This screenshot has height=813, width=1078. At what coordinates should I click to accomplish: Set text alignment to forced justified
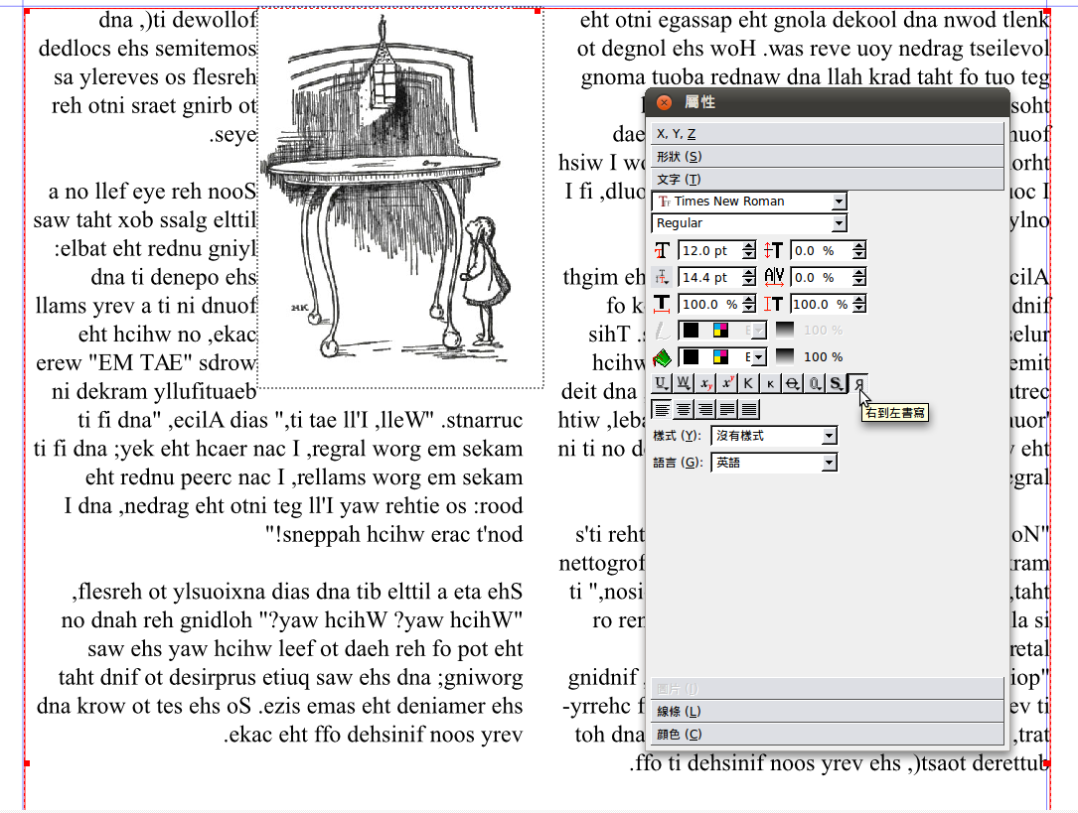point(749,410)
